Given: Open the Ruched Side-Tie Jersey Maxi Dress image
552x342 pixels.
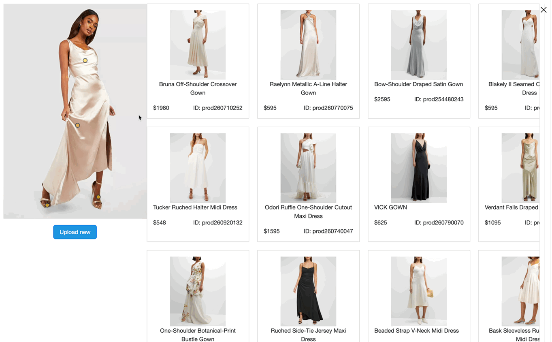Looking at the screenshot, I should point(308,291).
